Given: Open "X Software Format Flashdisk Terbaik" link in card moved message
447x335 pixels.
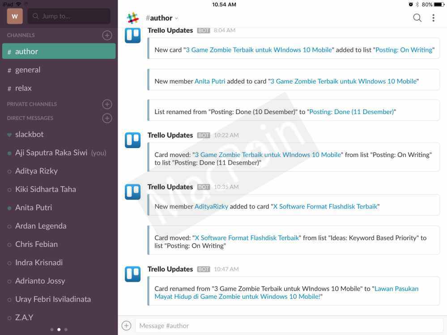Looking at the screenshot, I should coord(247,238).
